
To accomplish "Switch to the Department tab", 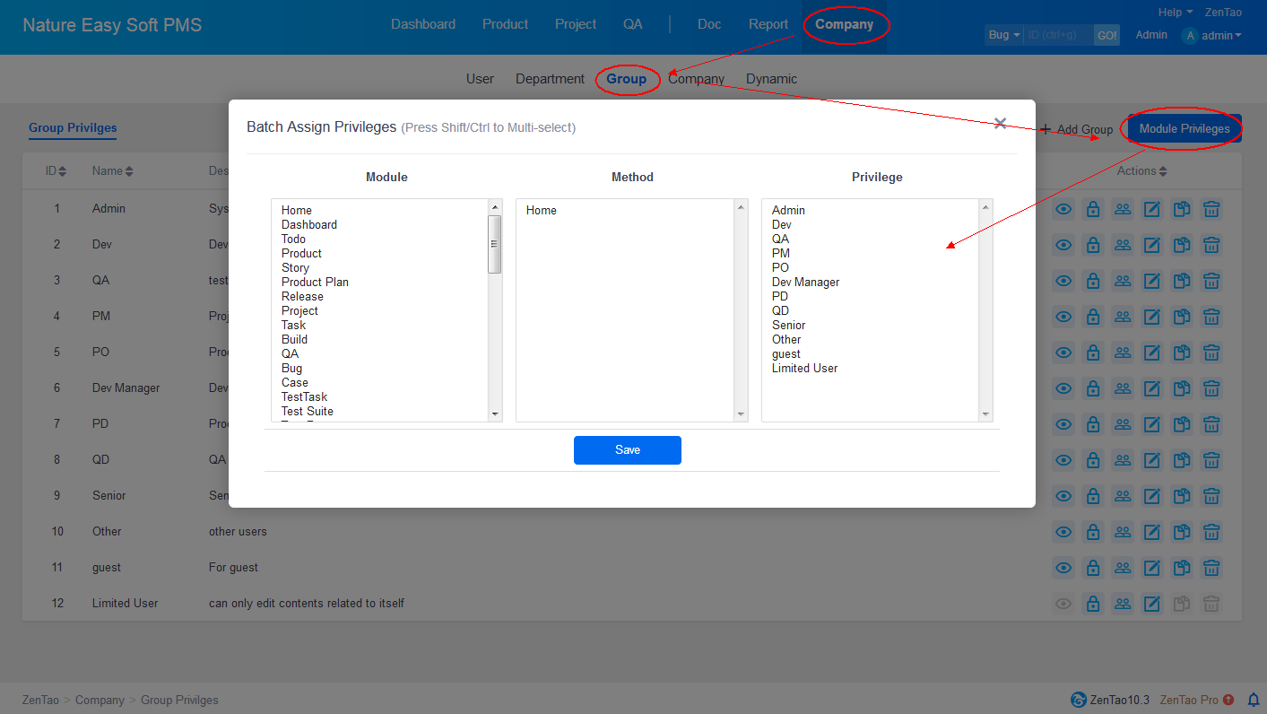I will click(x=550, y=79).
